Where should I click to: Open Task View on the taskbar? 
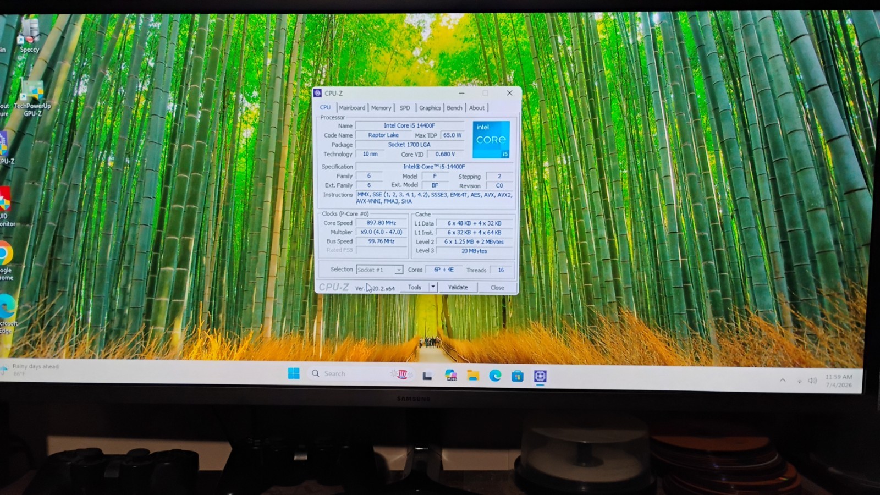(427, 376)
